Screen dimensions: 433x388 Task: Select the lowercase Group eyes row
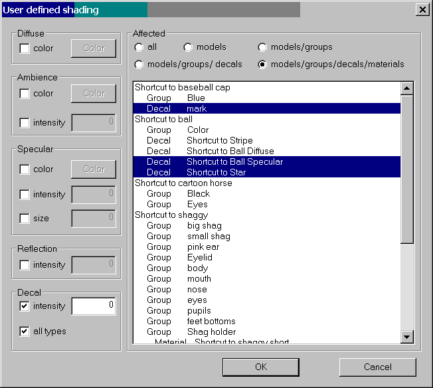click(267, 300)
